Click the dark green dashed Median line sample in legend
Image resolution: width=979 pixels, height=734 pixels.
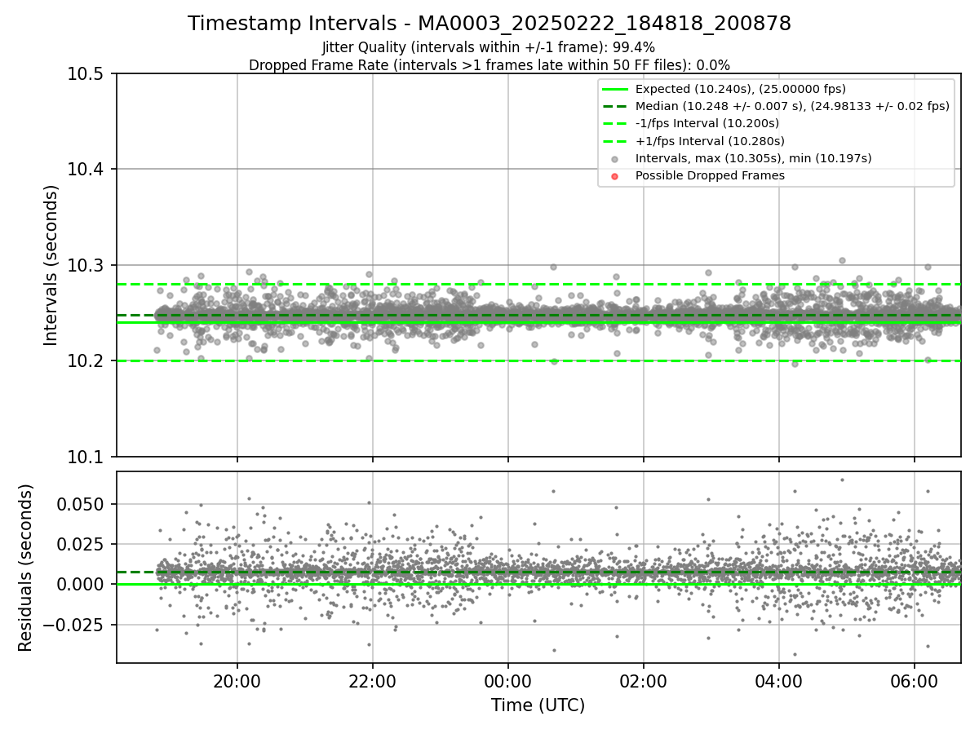615,106
